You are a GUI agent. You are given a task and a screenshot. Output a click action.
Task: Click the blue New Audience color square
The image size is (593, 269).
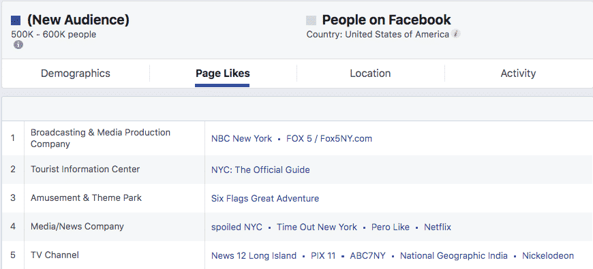(x=16, y=20)
